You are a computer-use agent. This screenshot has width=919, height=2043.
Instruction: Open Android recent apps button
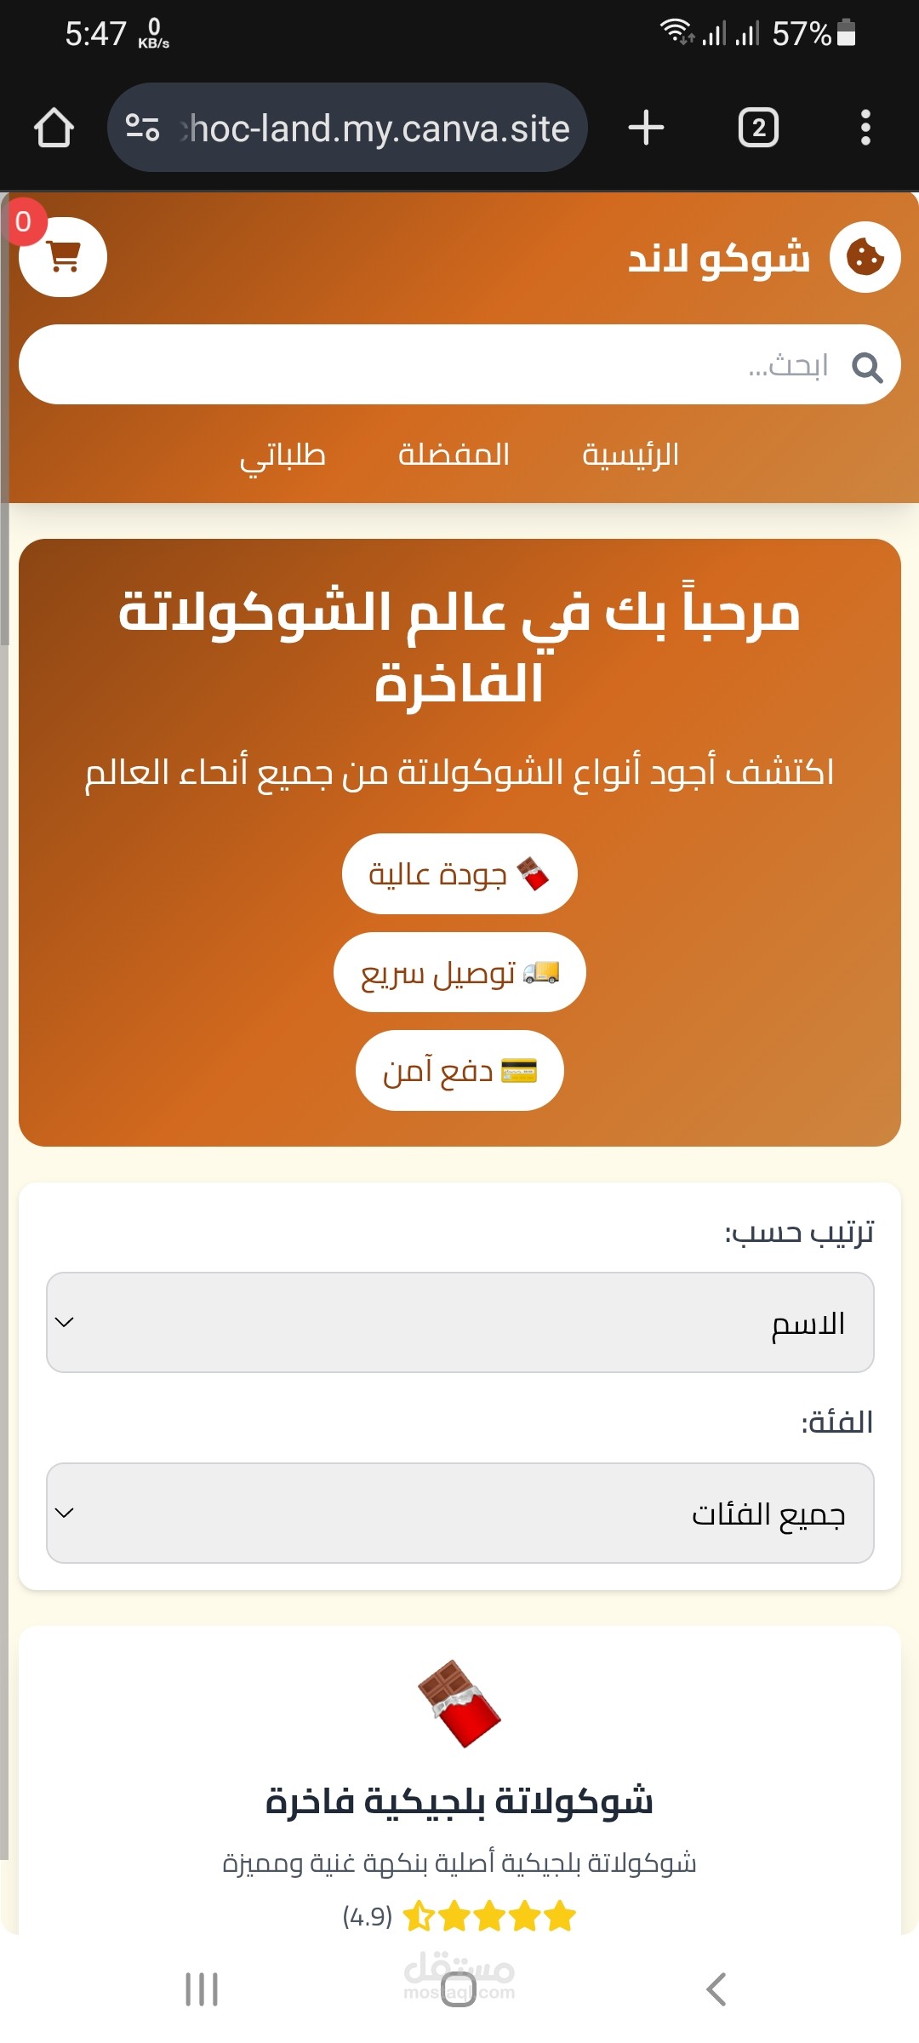tap(202, 1989)
